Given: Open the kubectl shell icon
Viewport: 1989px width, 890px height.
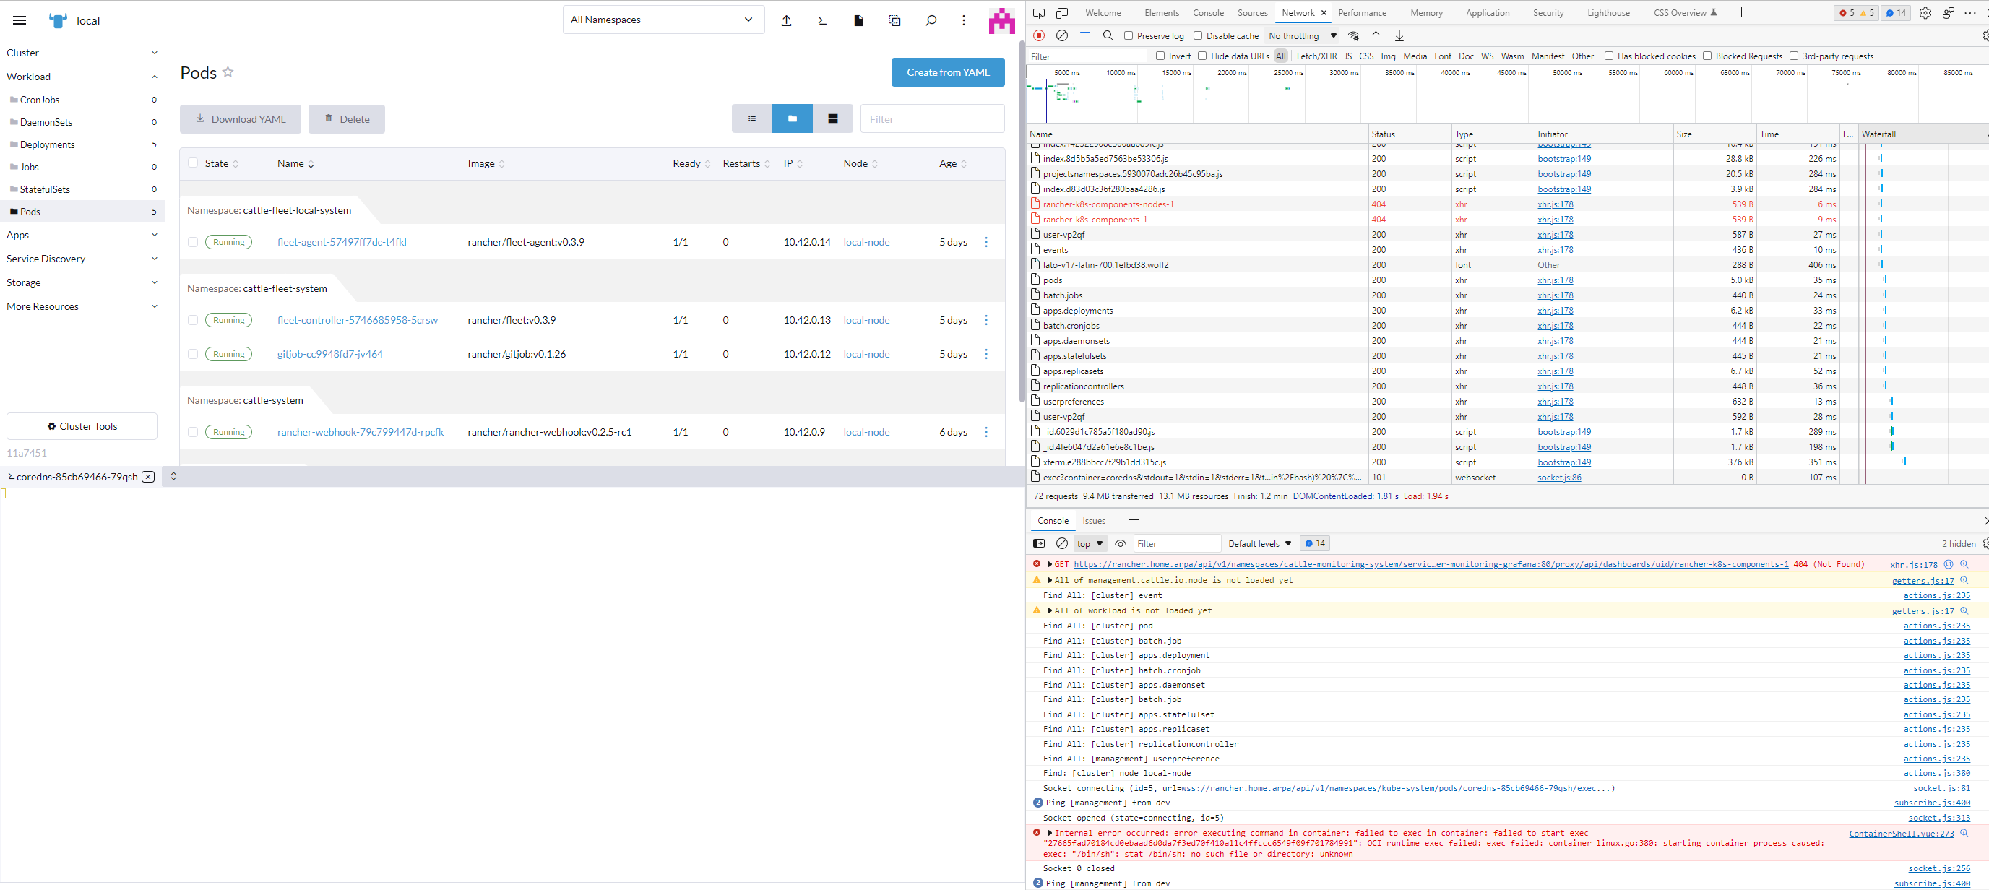Looking at the screenshot, I should click(821, 20).
